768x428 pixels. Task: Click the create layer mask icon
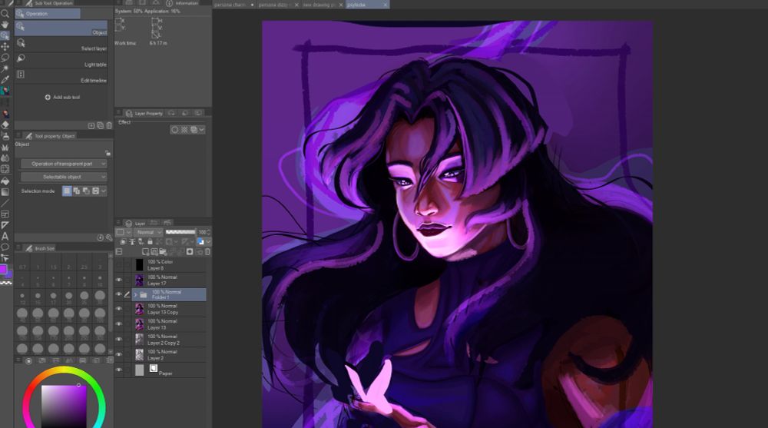pos(190,252)
